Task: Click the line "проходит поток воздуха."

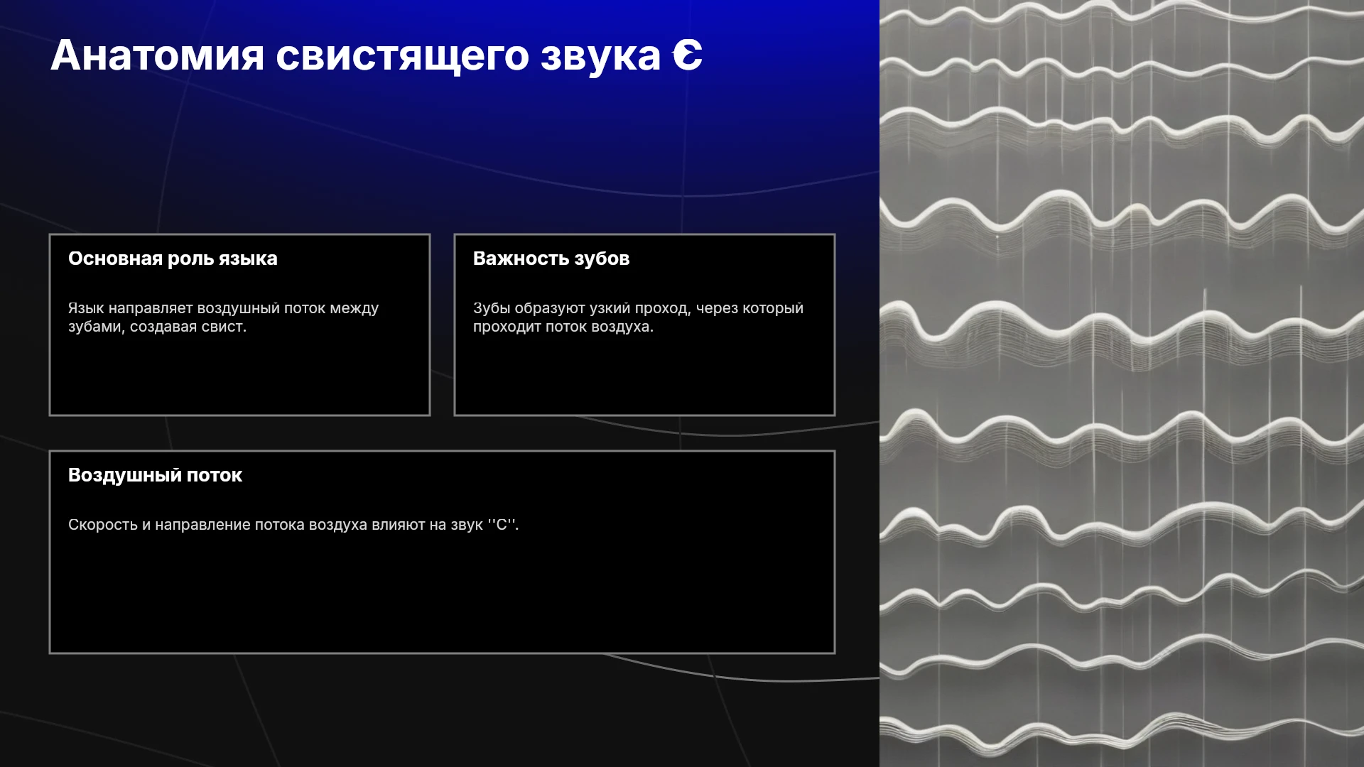Action: 563,327
